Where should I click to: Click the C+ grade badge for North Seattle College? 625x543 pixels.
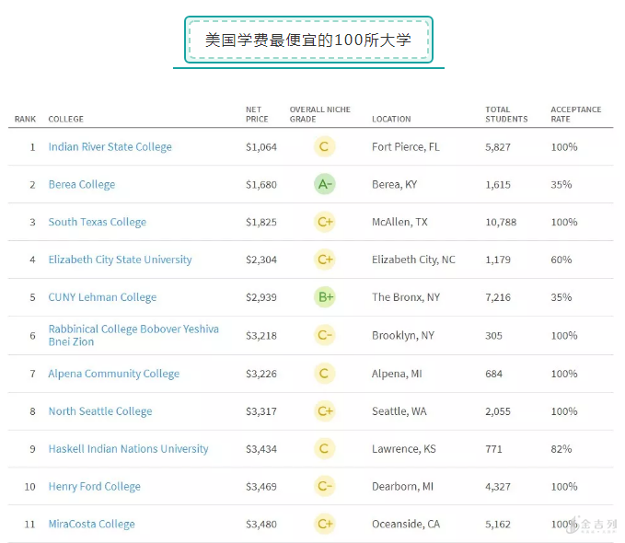pos(323,411)
